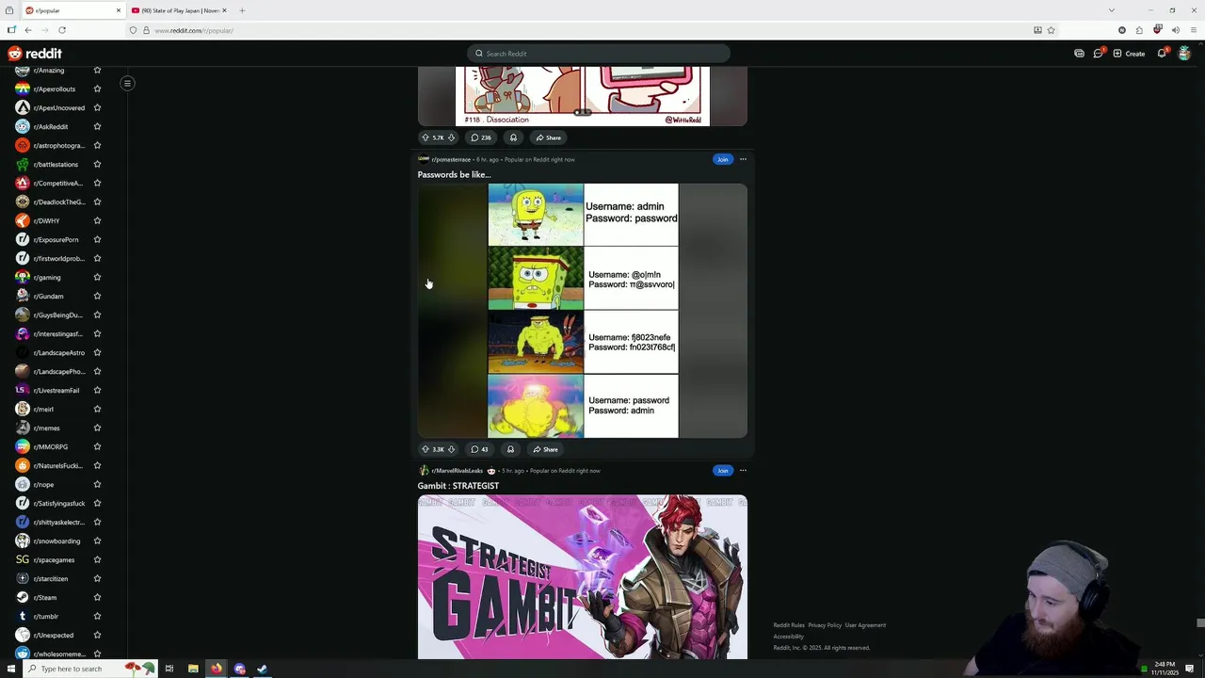Open r/starcitizen in the sidebar
Screen dimensions: 1205x678
[51, 578]
